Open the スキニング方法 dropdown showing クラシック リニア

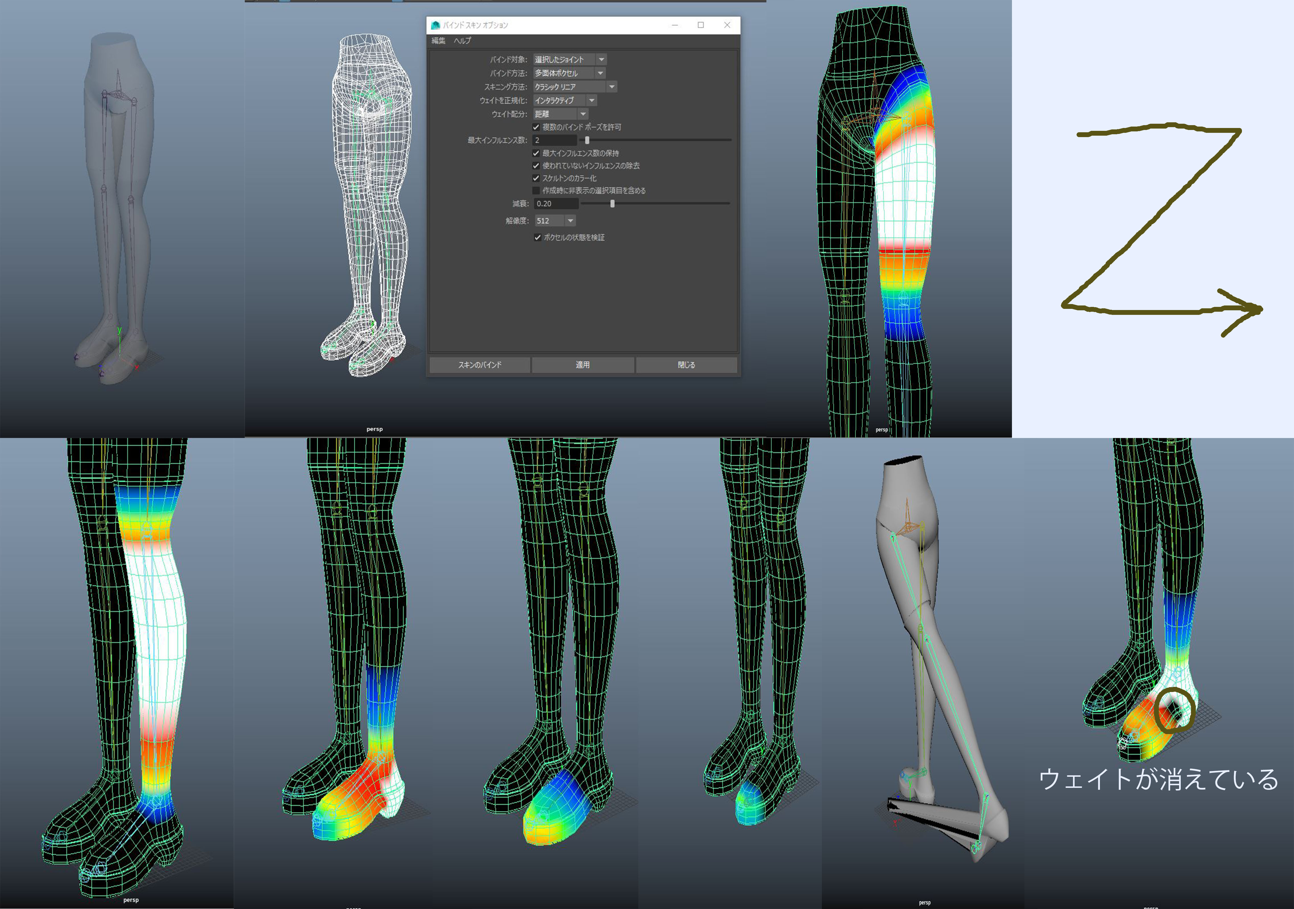(x=575, y=87)
